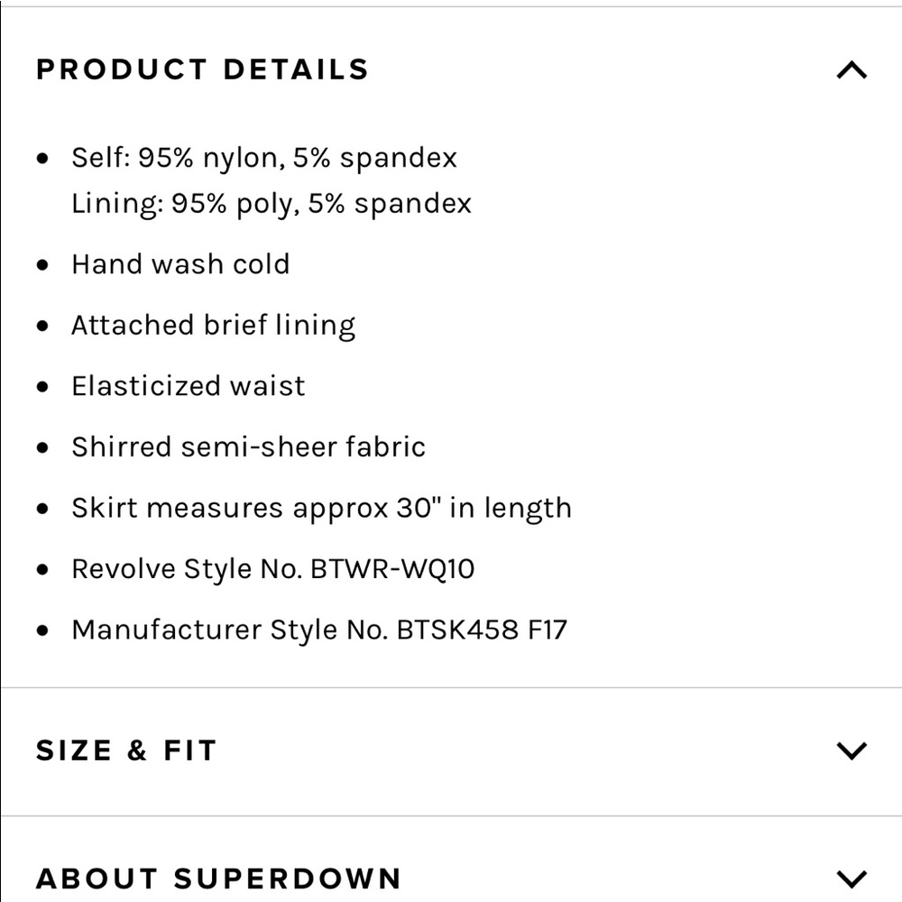Select the PRODUCT DETAILS heading
Image resolution: width=902 pixels, height=902 pixels.
click(x=202, y=69)
